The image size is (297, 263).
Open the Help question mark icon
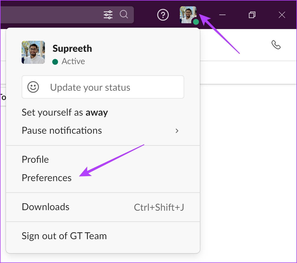pyautogui.click(x=163, y=15)
